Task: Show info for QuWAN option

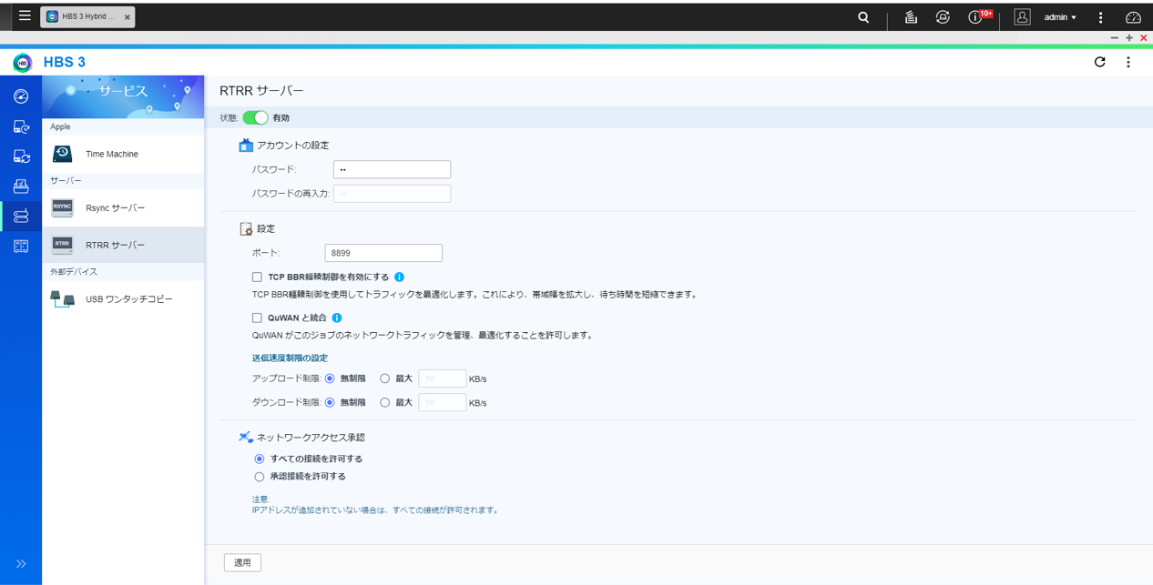Action: 337,318
